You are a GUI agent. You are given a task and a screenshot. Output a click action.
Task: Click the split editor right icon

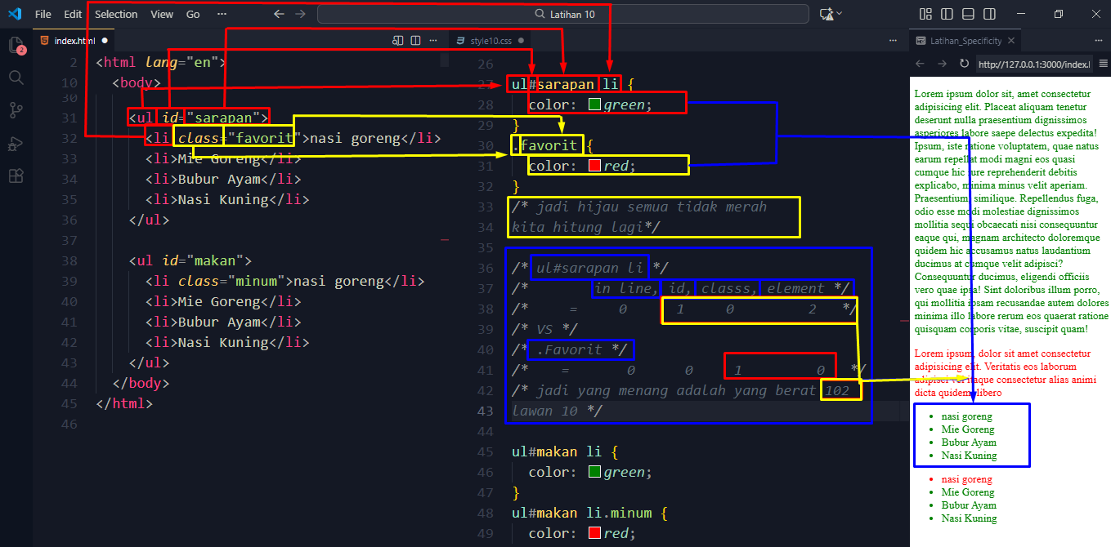[415, 40]
